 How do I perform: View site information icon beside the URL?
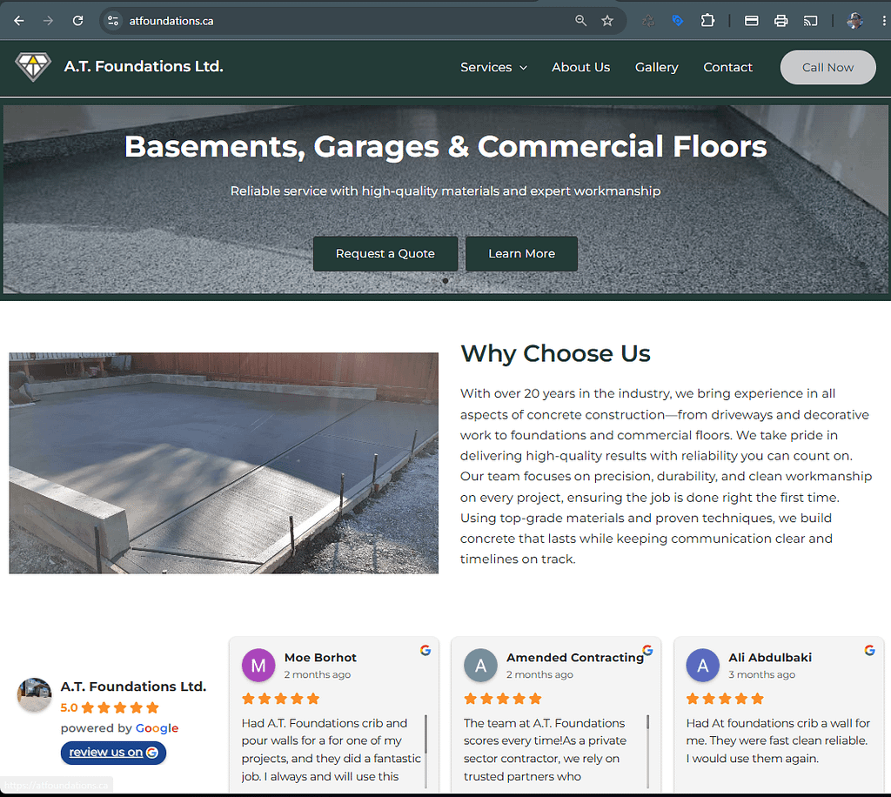click(113, 21)
